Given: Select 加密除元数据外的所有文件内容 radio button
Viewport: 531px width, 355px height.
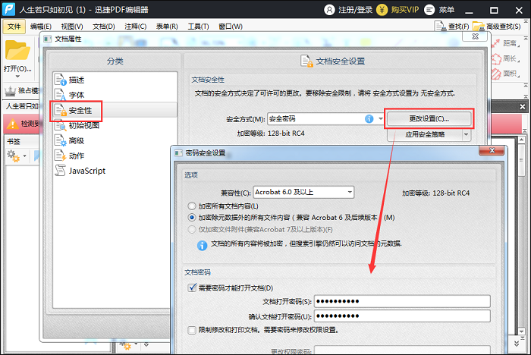Looking at the screenshot, I should (192, 218).
